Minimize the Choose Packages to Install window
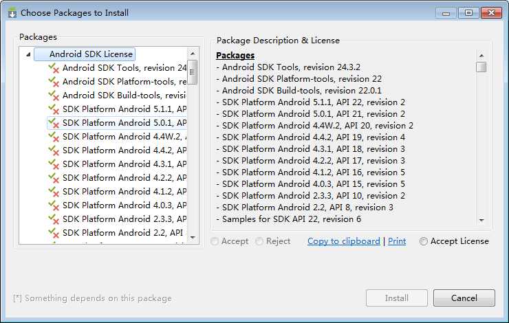509x323 pixels. click(446, 13)
